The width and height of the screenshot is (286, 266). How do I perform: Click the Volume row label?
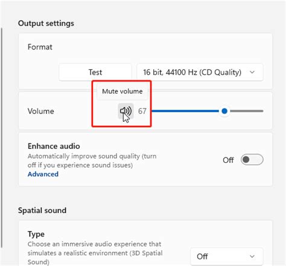coord(41,111)
